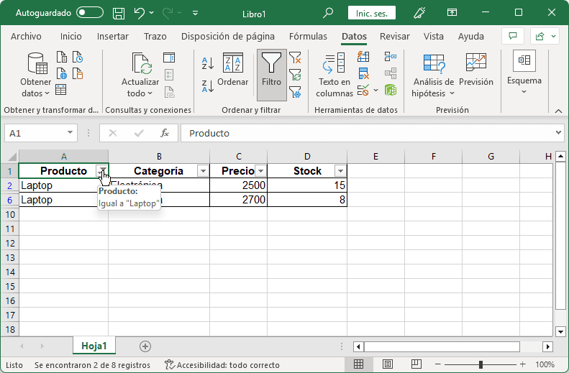Click Accesibilidad: todo correcto status
The height and width of the screenshot is (373, 569).
point(222,365)
